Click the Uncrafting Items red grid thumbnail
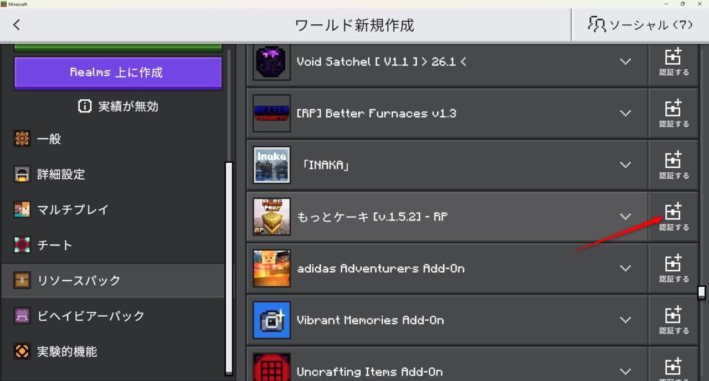This screenshot has width=709, height=381. point(271,367)
